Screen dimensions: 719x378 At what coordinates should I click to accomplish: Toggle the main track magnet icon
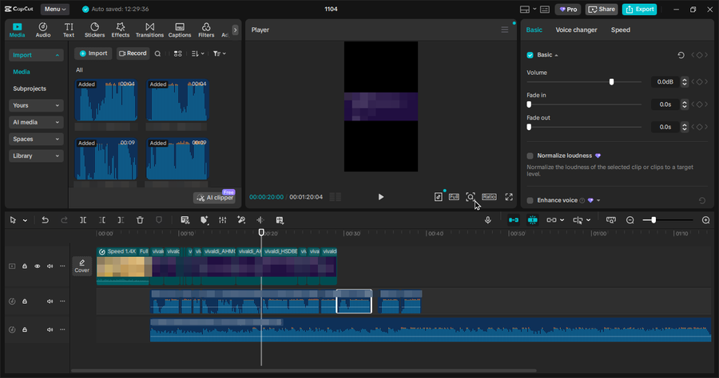[x=514, y=220]
